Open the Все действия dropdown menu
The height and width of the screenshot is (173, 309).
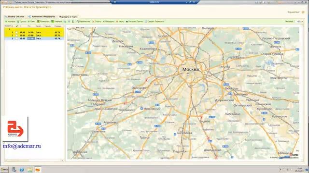tap(294, 12)
